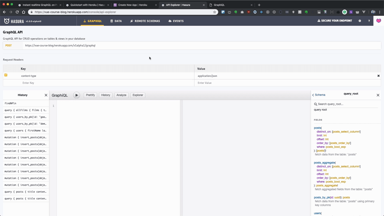This screenshot has width=384, height=216.
Task: Open the Remote Schemas tab
Action: tap(145, 21)
